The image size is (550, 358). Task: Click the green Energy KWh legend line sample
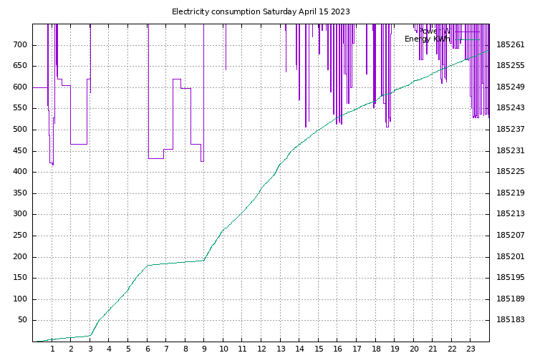(468, 39)
